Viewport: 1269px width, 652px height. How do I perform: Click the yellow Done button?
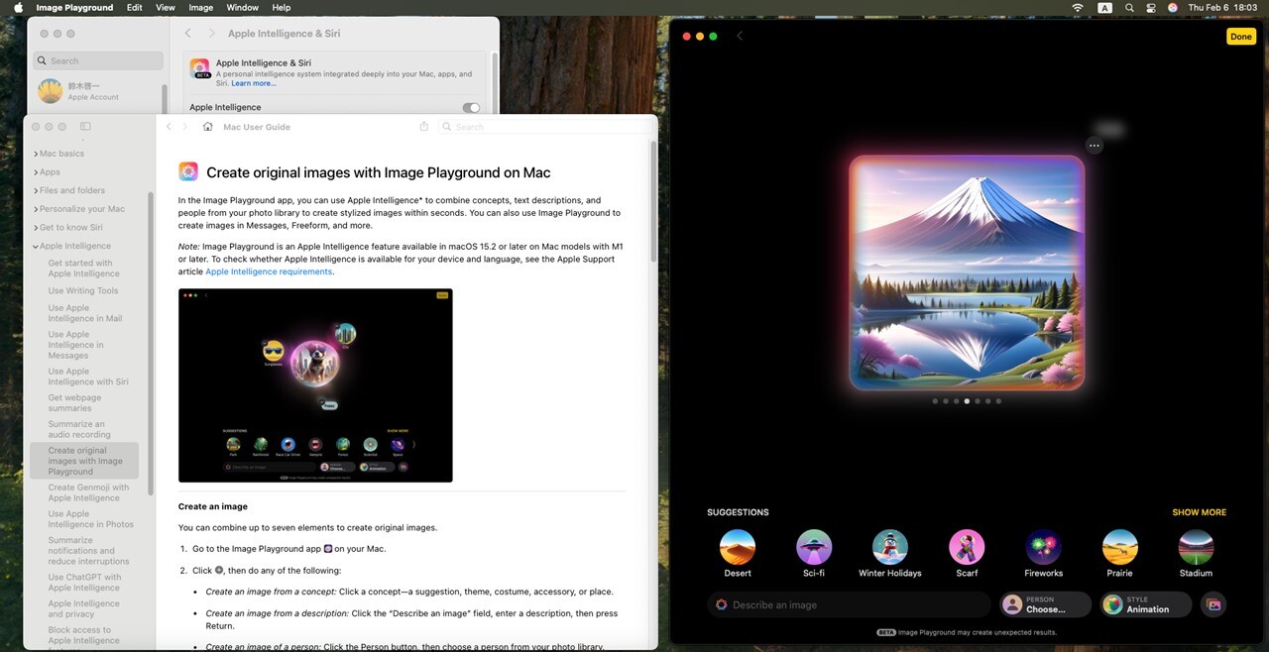[1241, 37]
